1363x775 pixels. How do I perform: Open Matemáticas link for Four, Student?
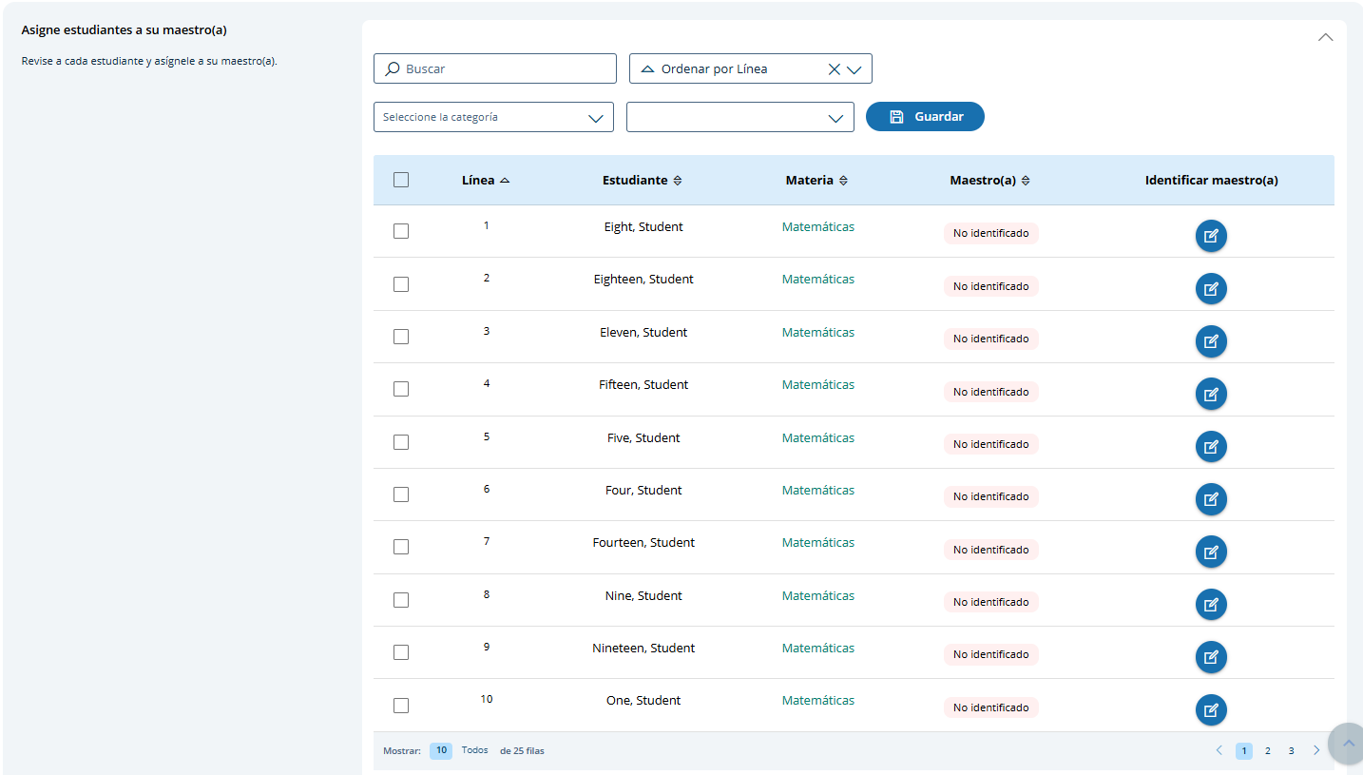[817, 490]
